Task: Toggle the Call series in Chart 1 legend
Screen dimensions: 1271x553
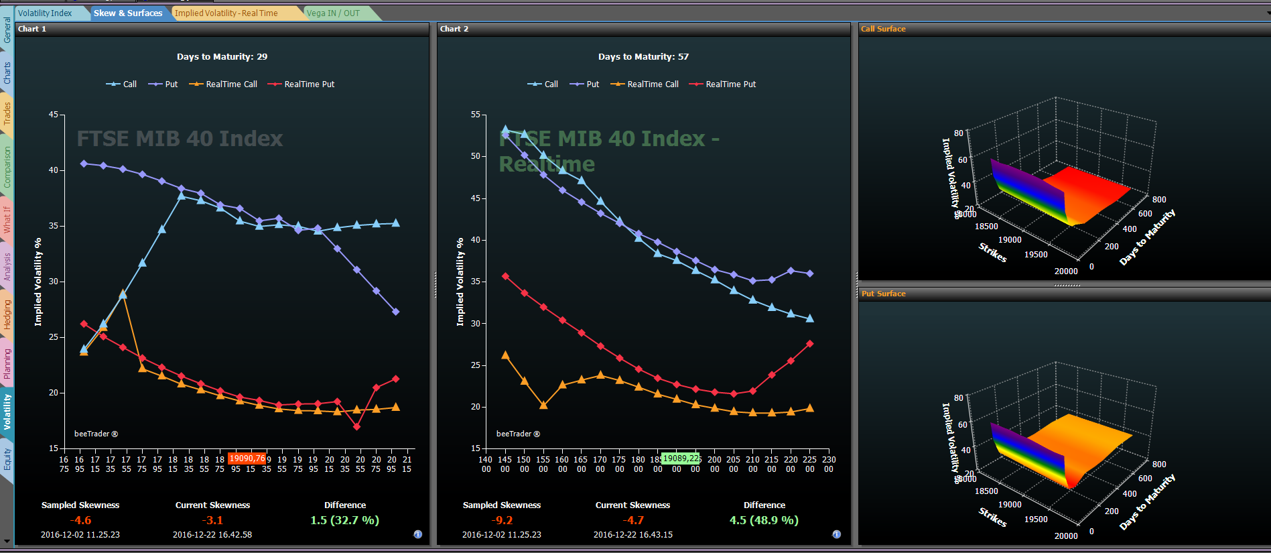Action: point(121,84)
